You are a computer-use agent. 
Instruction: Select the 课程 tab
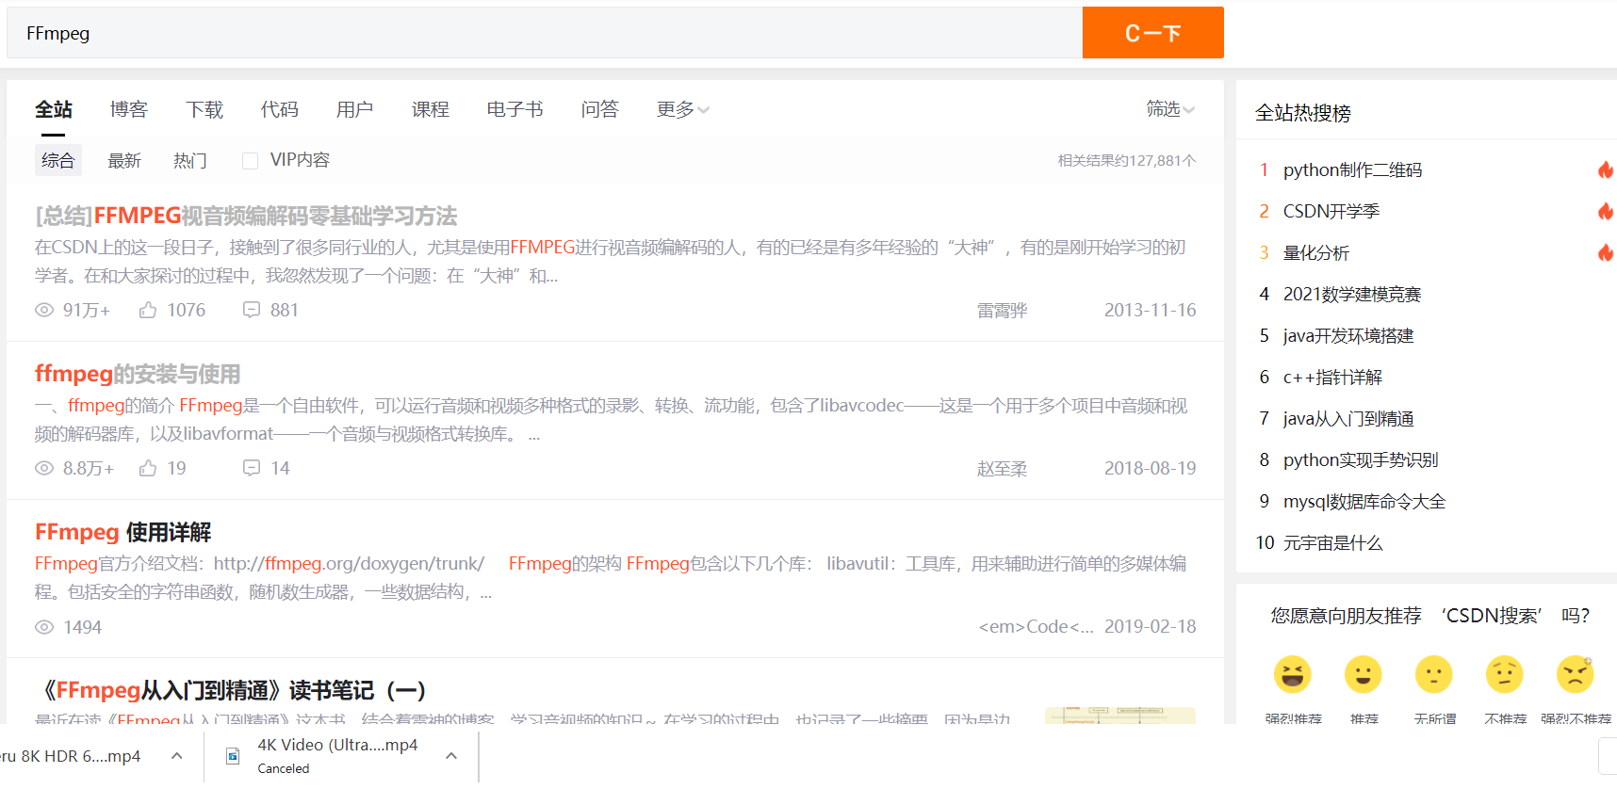pos(431,109)
